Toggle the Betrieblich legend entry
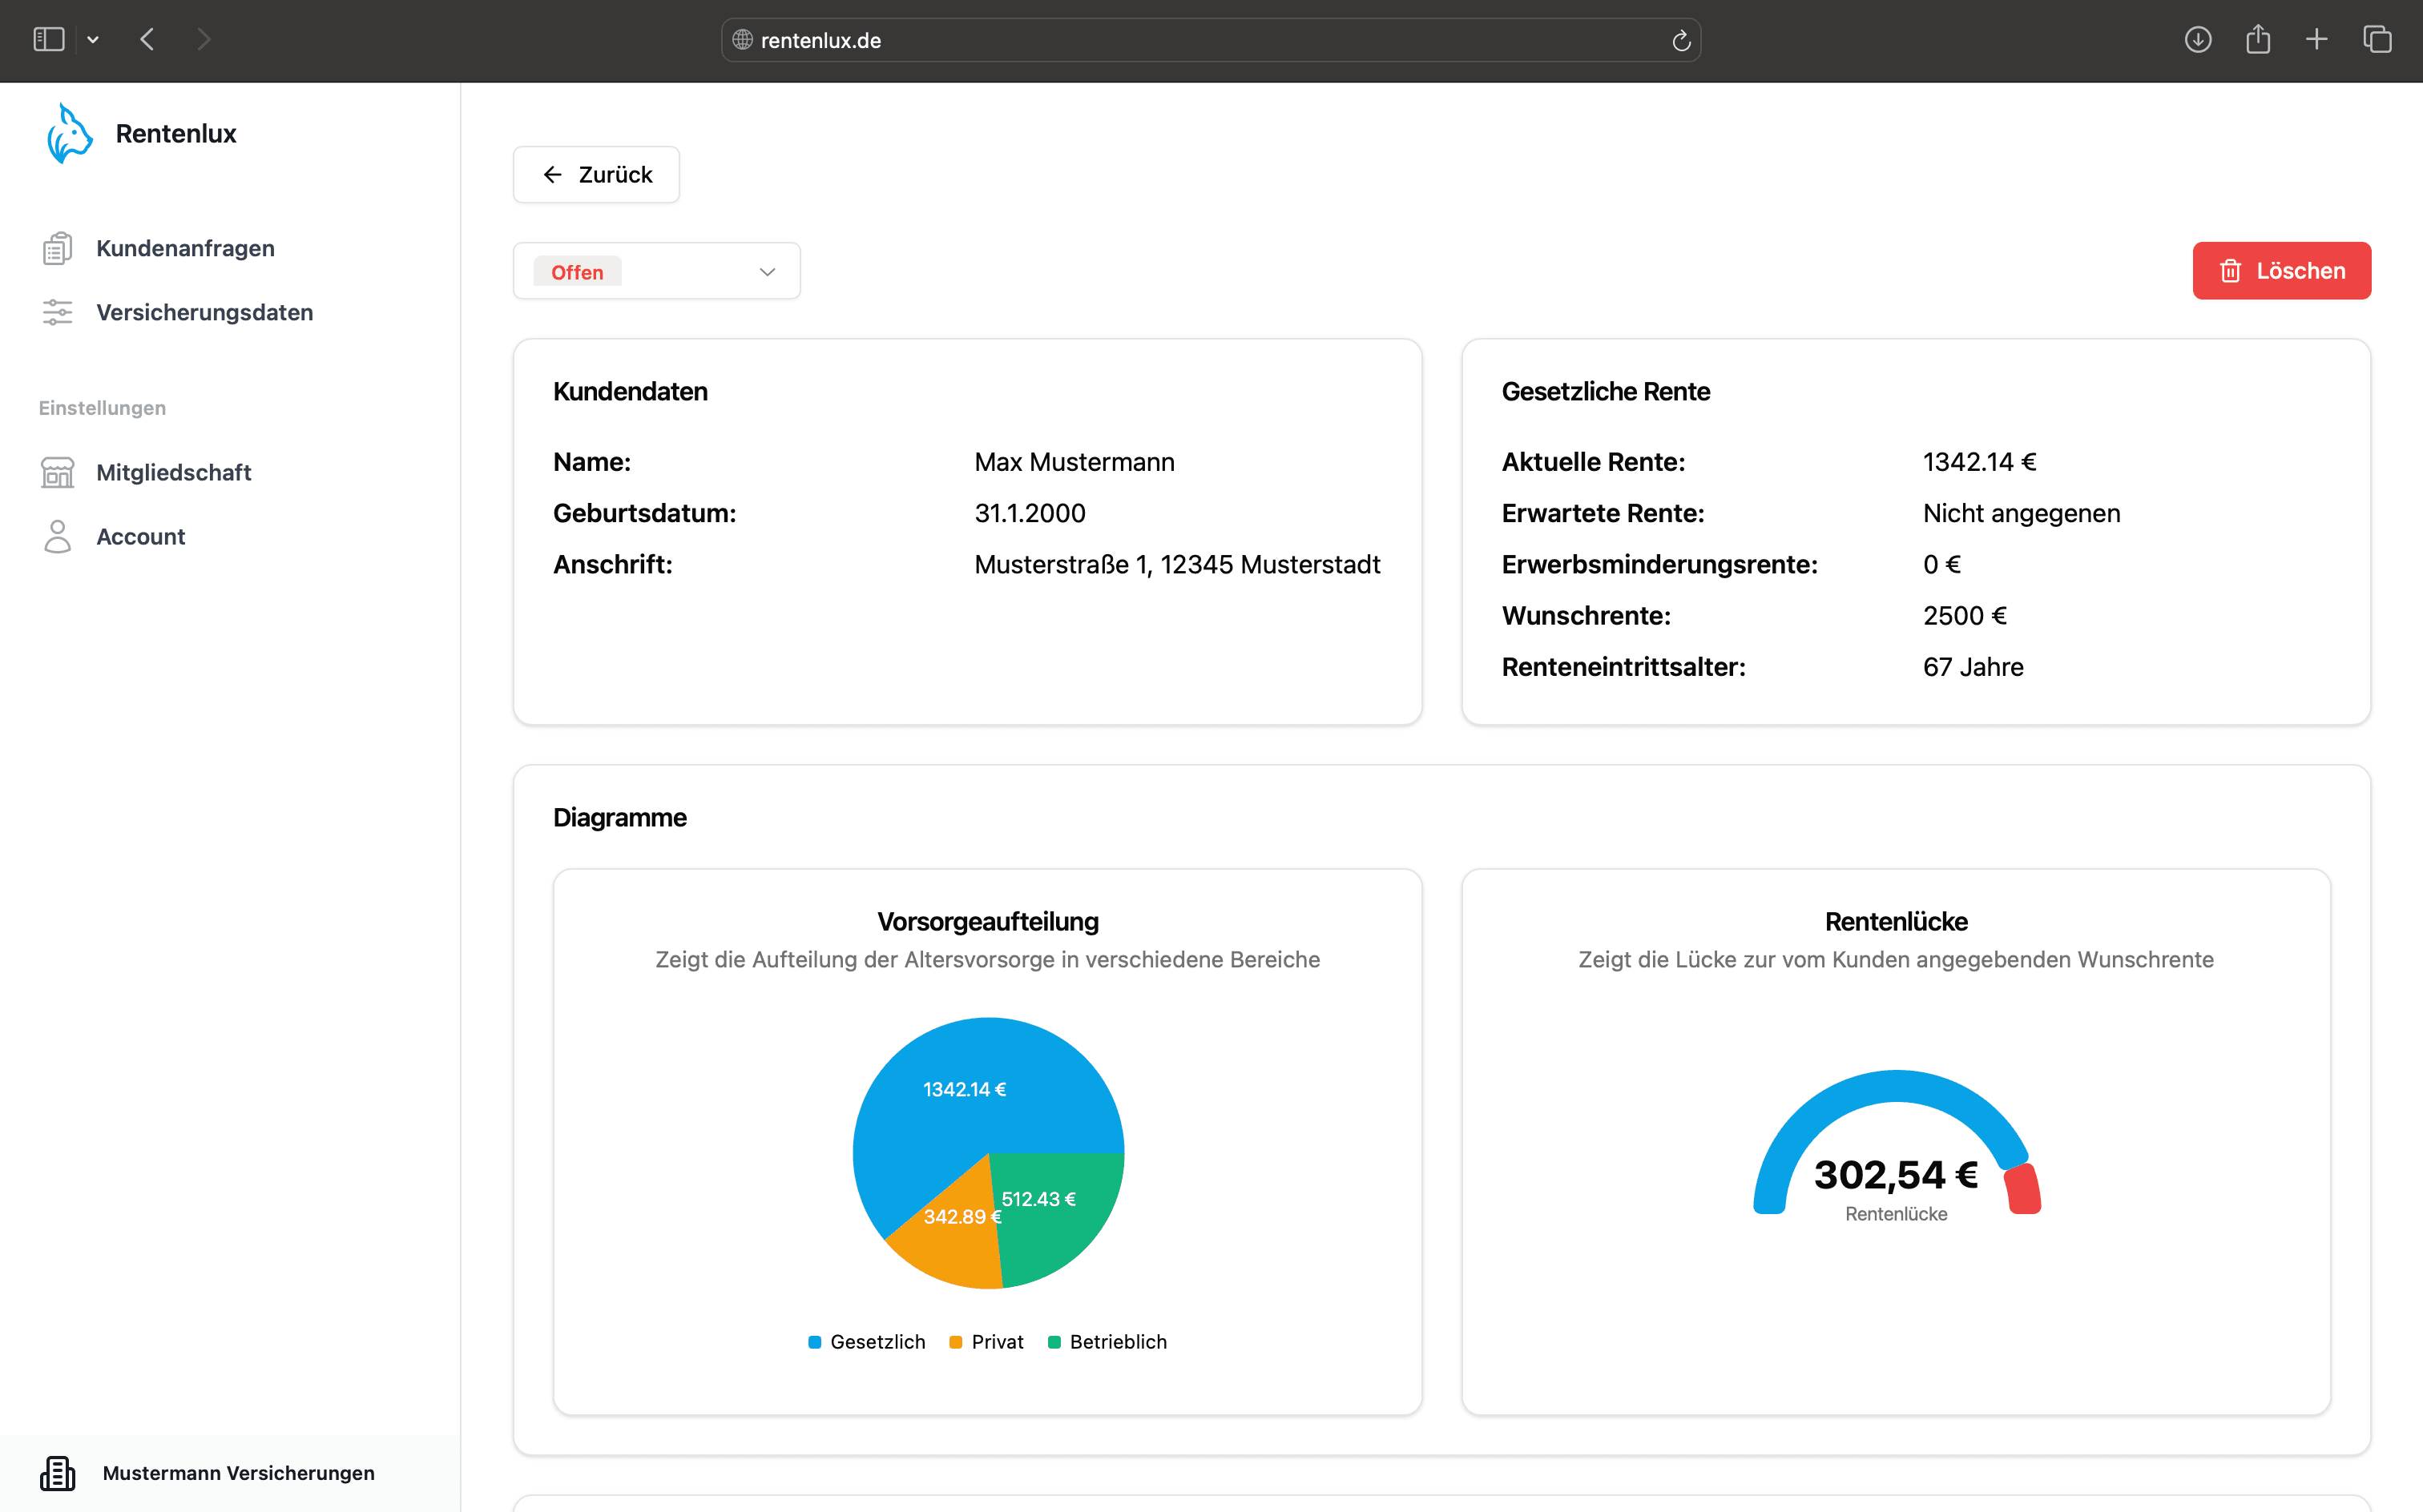 (x=1107, y=1341)
